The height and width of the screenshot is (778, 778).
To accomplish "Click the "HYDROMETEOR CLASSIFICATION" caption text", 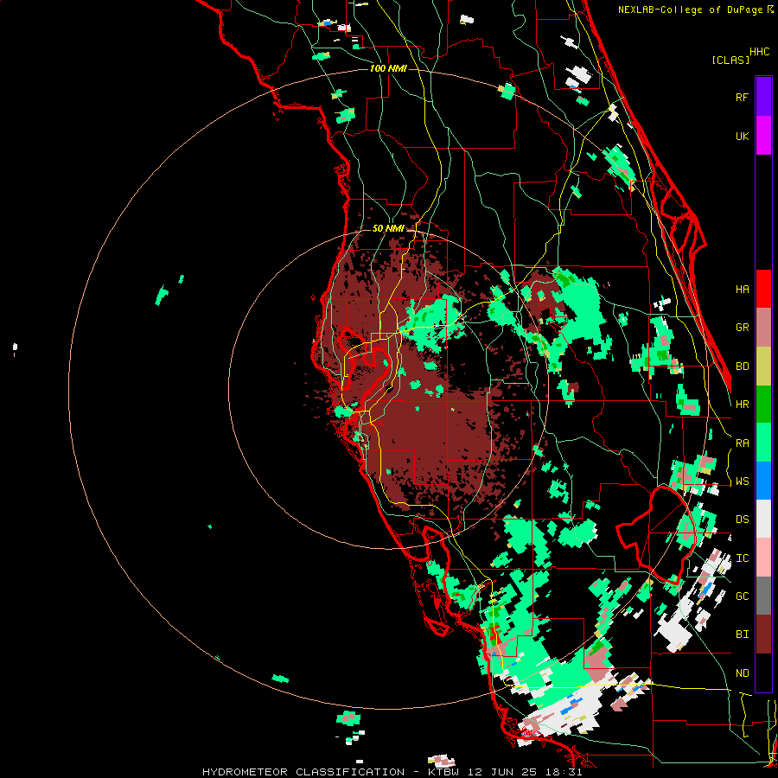I will click(303, 772).
